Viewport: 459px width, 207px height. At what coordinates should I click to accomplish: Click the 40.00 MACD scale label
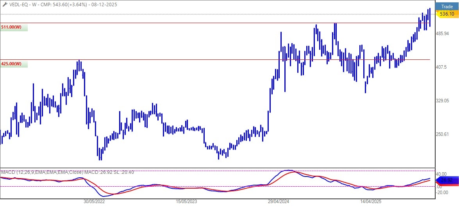[x=441, y=174]
